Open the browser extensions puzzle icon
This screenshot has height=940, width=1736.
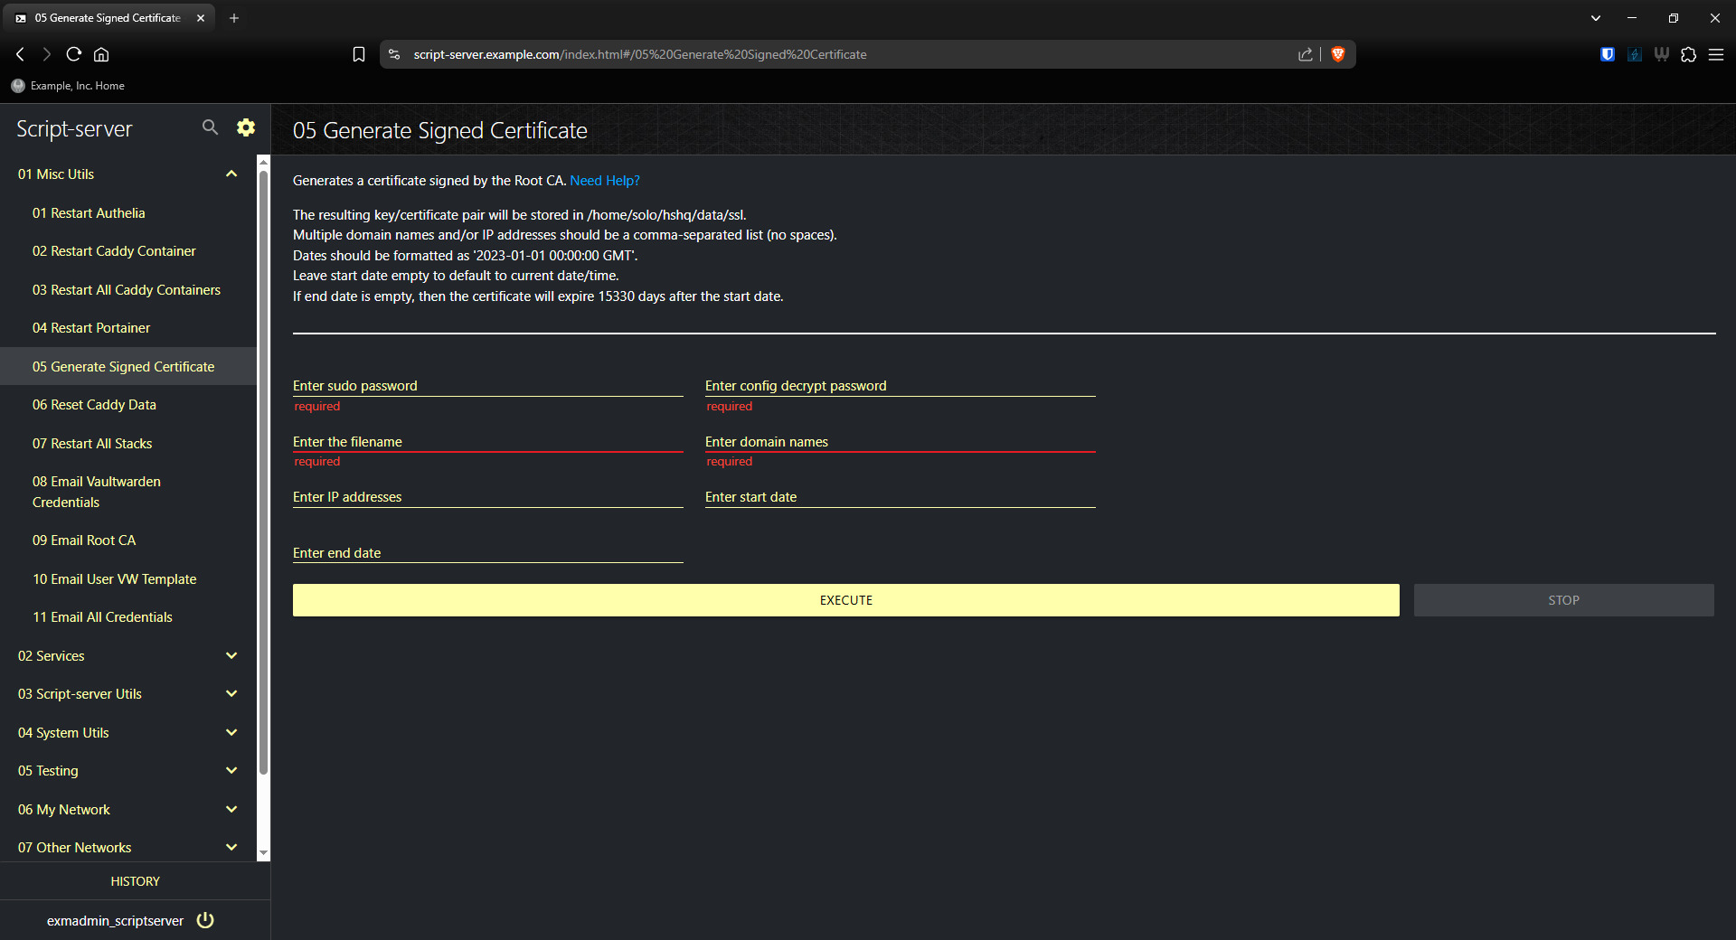(1688, 54)
